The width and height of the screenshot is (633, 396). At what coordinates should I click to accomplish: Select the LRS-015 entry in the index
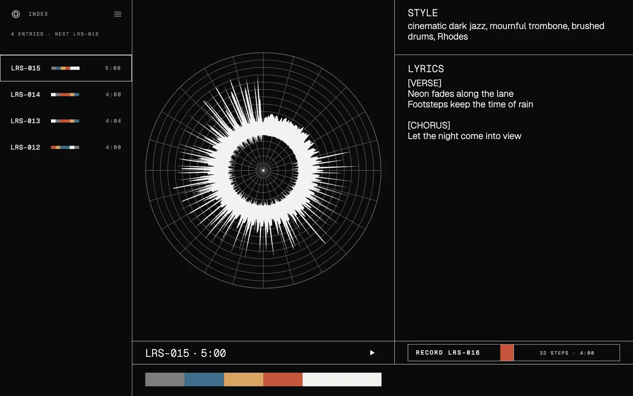click(66, 68)
